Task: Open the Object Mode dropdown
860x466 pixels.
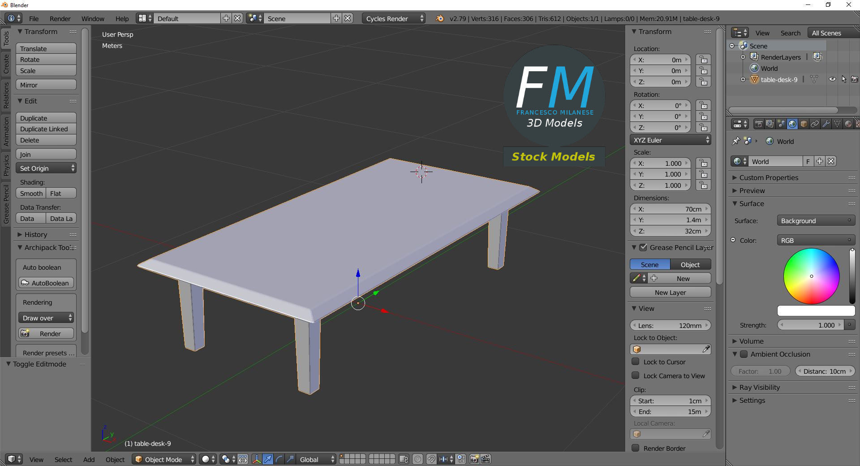Action: [164, 459]
